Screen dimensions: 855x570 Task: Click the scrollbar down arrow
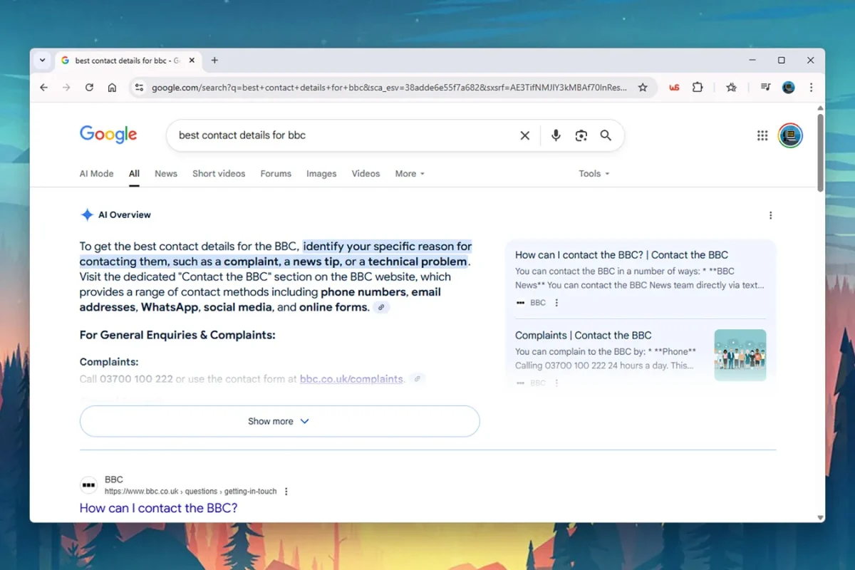click(x=819, y=518)
